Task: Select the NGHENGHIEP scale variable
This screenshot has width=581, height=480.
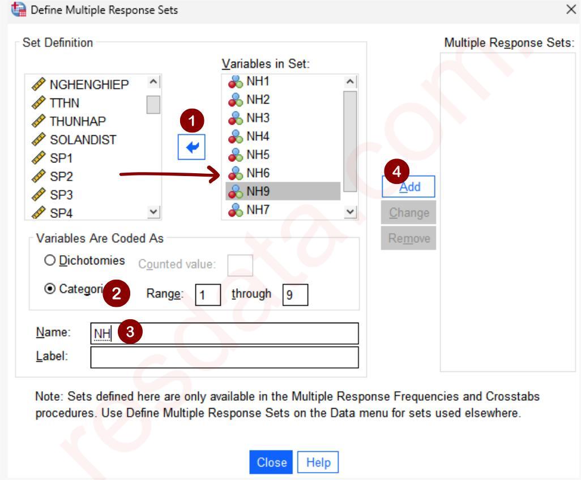Action: point(89,85)
